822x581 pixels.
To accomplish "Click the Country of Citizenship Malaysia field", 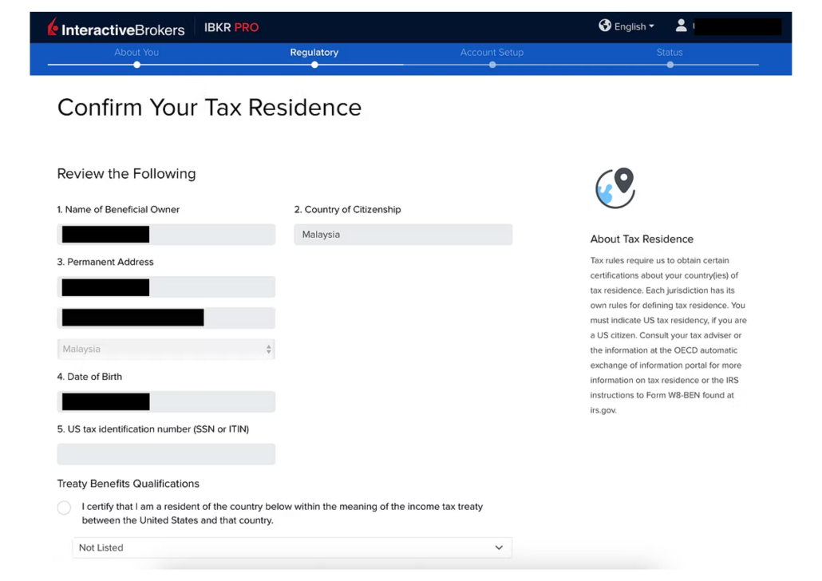I will 403,235.
